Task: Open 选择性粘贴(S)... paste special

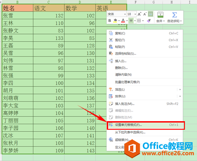Action: pos(145,53)
